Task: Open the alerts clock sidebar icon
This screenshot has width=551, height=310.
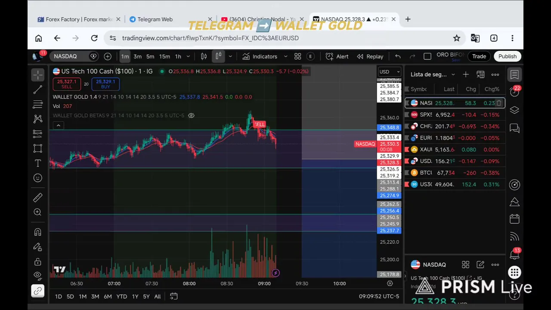Action: 514,92
